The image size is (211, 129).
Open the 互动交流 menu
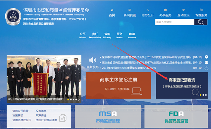(183, 15)
